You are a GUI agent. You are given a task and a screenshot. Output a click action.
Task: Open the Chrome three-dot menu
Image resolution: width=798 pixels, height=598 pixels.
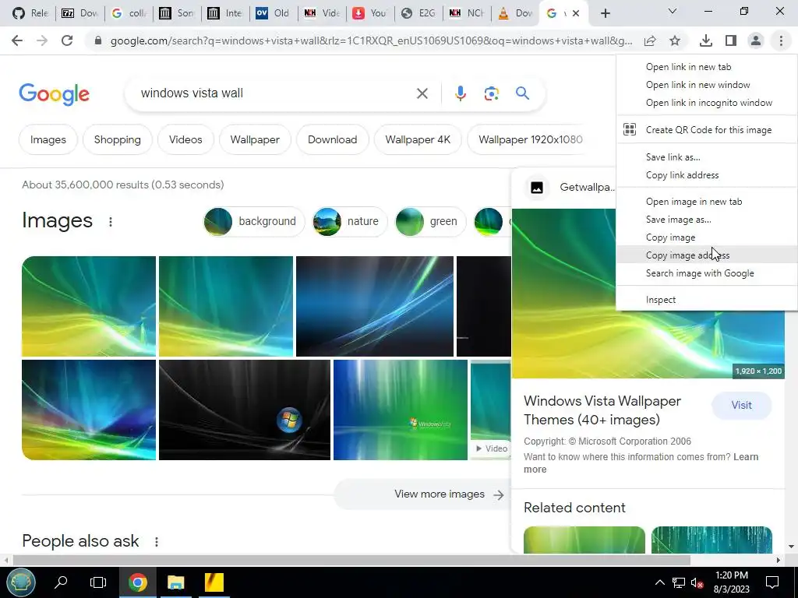(781, 40)
